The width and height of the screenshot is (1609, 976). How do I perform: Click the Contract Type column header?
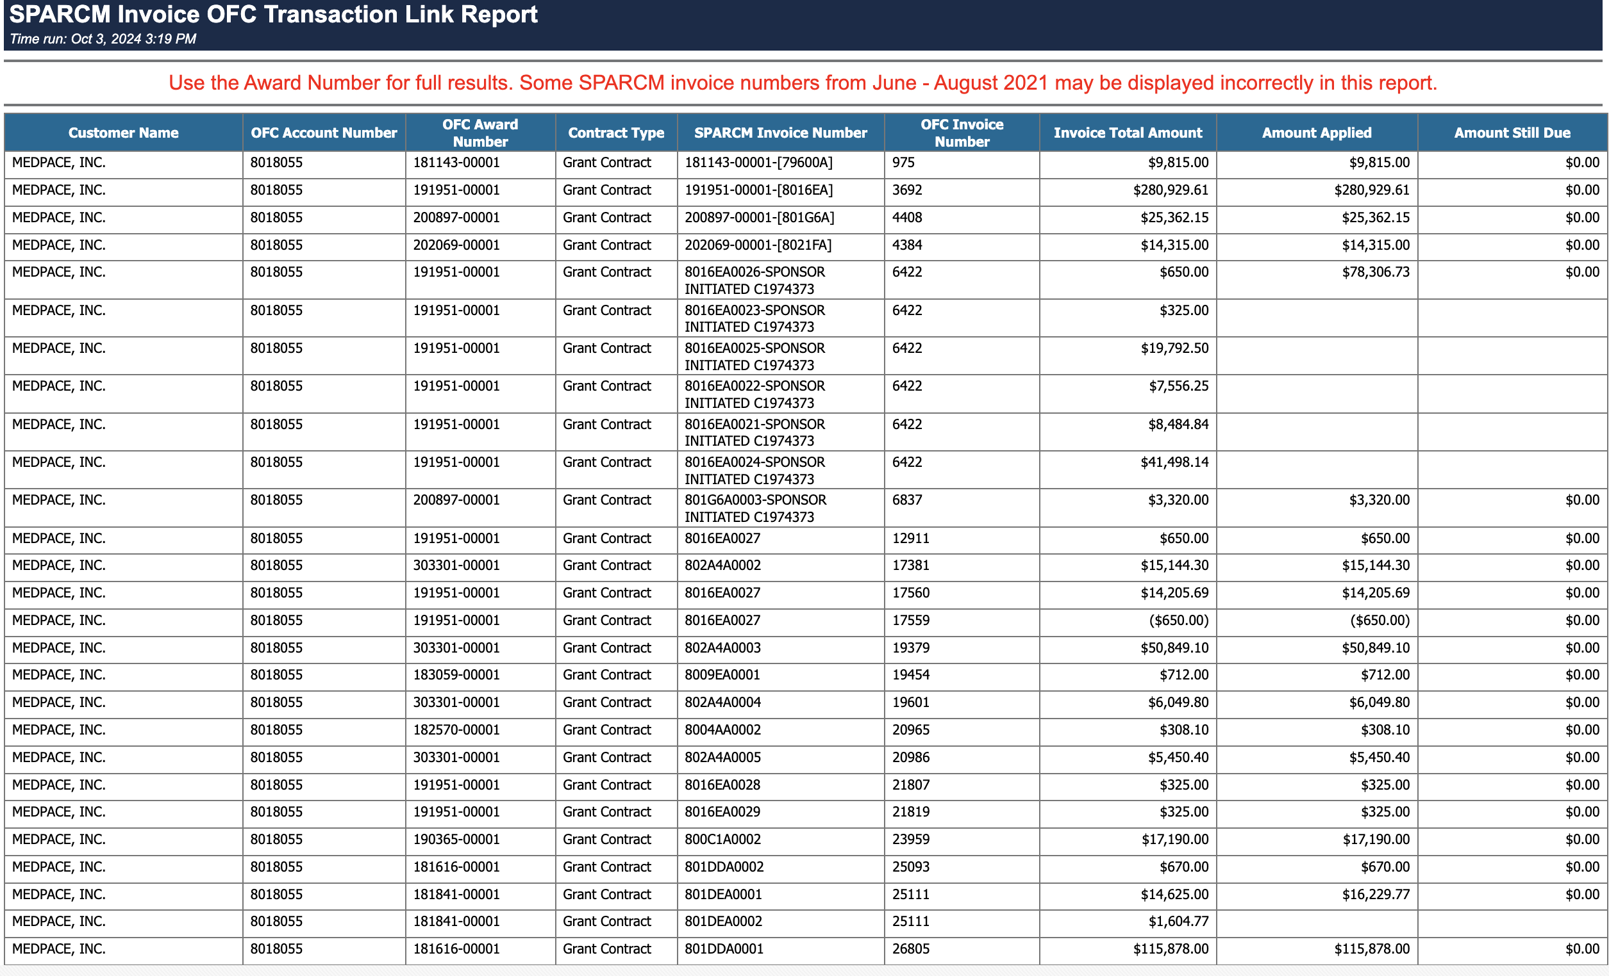click(616, 133)
